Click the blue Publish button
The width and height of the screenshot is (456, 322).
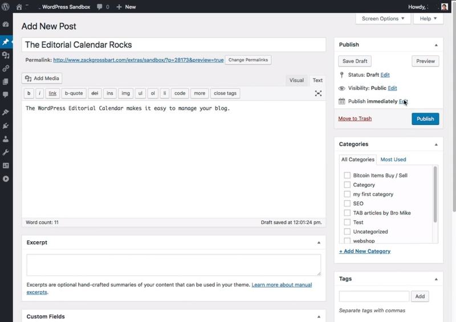pyautogui.click(x=425, y=119)
